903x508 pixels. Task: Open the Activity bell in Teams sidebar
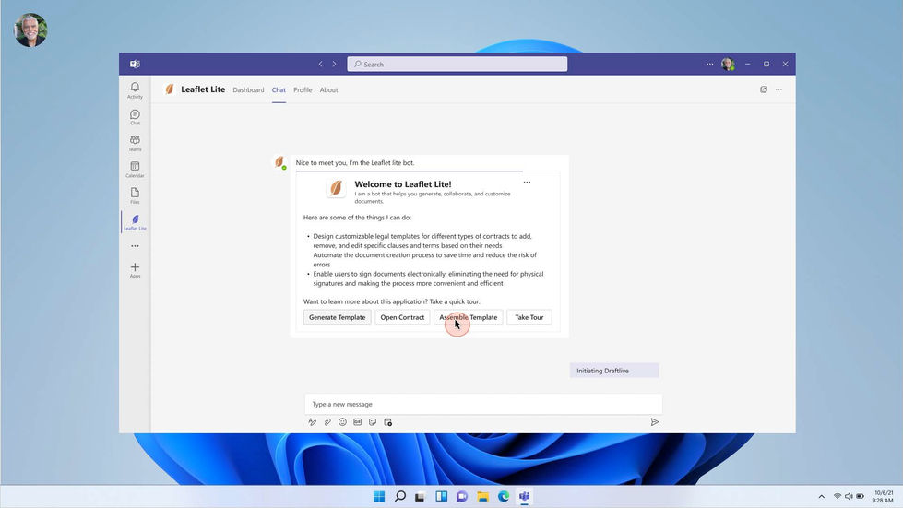[x=135, y=90]
